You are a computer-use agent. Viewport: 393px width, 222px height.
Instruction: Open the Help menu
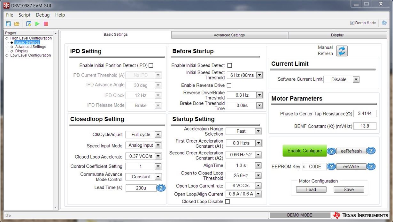tap(60, 15)
